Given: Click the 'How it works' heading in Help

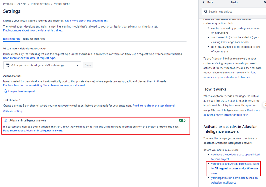Looking at the screenshot, I should point(215,89).
